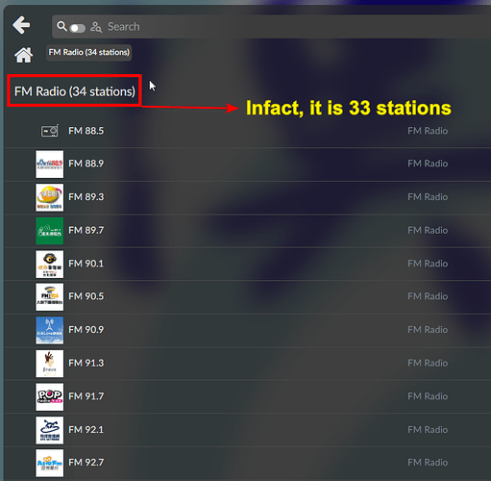Screen dimensions: 491x481
Task: Click the FM 91.3 station logo
Action: pos(50,364)
